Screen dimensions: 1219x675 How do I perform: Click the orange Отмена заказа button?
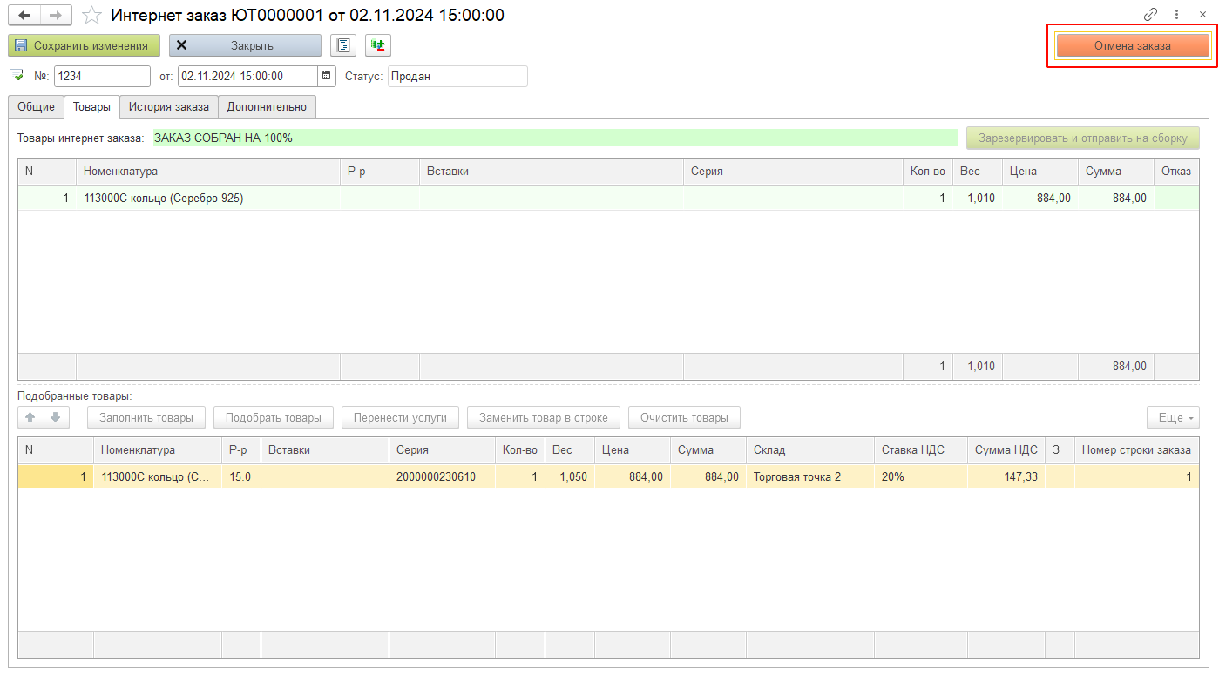1132,45
